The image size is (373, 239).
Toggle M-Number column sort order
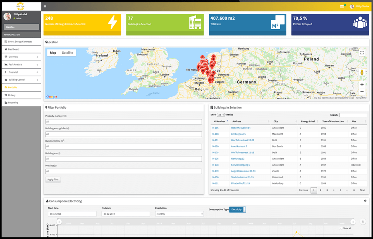pyautogui.click(x=219, y=121)
